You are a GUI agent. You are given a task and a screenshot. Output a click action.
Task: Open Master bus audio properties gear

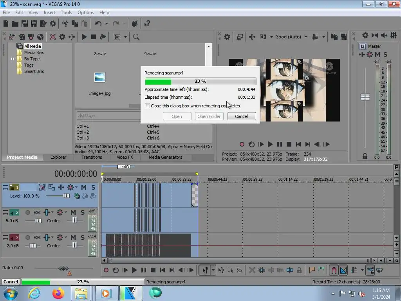click(x=365, y=35)
